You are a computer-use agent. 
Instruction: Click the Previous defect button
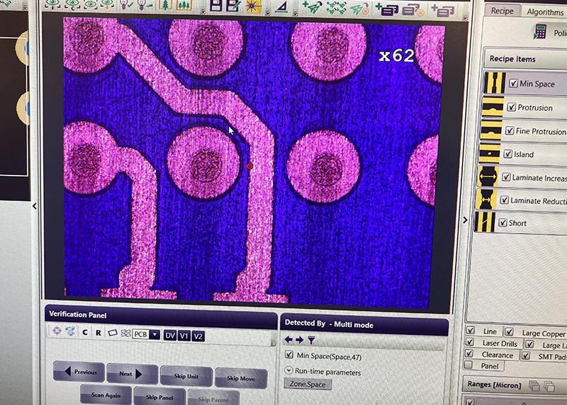(x=79, y=372)
